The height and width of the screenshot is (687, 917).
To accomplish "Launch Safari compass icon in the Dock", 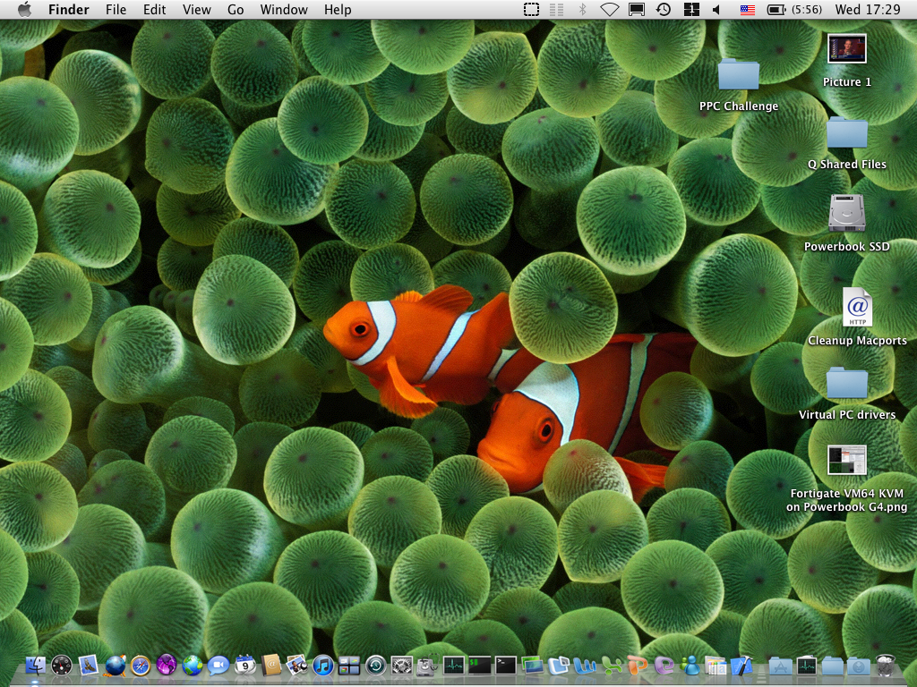I will click(141, 666).
